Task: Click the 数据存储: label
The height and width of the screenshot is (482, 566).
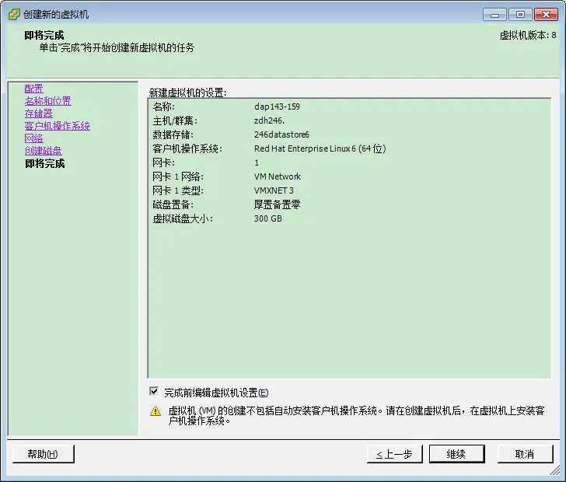Action: (x=173, y=134)
